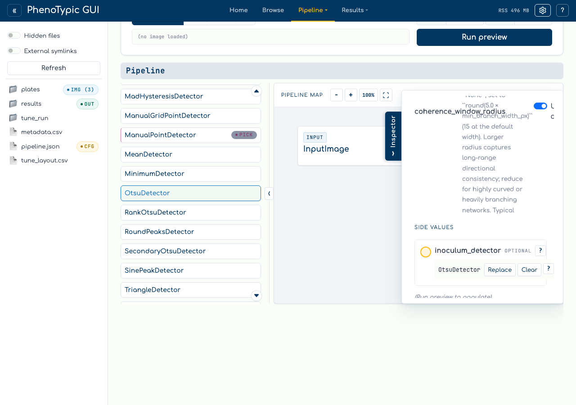Toggle Hidden files switch
The image size is (576, 405).
pyautogui.click(x=14, y=36)
